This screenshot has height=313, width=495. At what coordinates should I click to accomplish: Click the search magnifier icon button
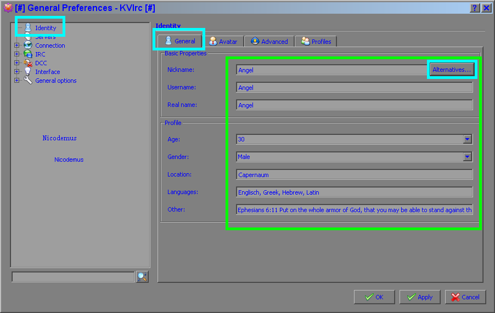(x=142, y=277)
